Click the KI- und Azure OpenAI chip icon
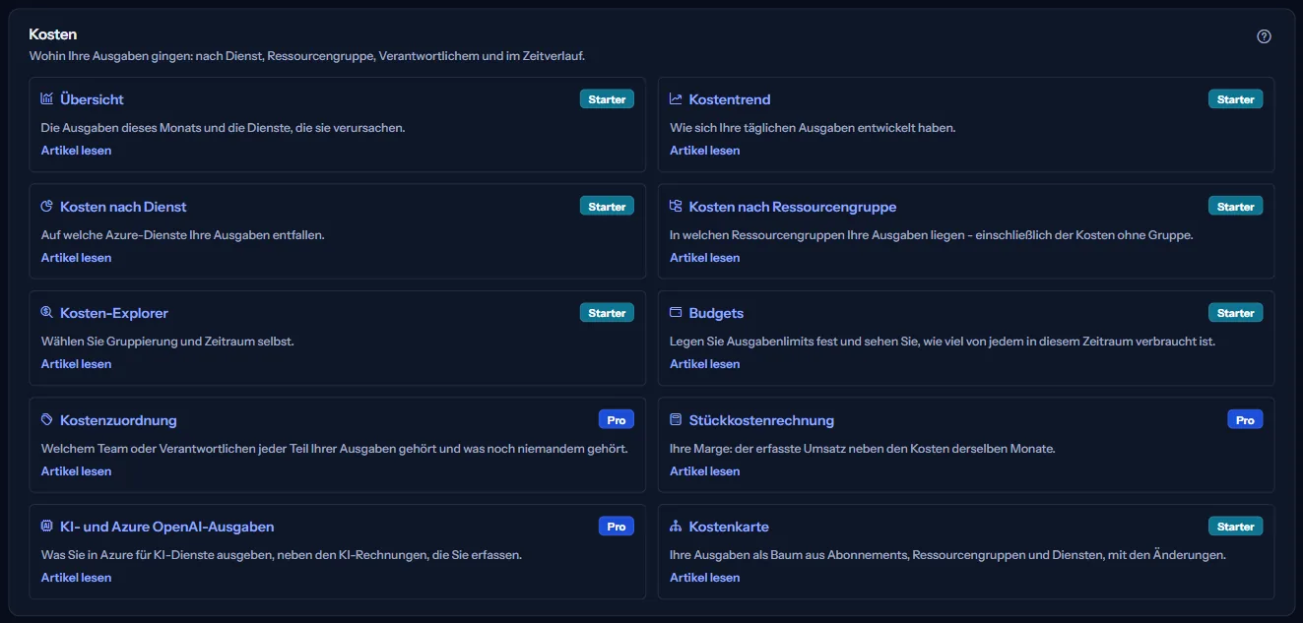 point(46,526)
